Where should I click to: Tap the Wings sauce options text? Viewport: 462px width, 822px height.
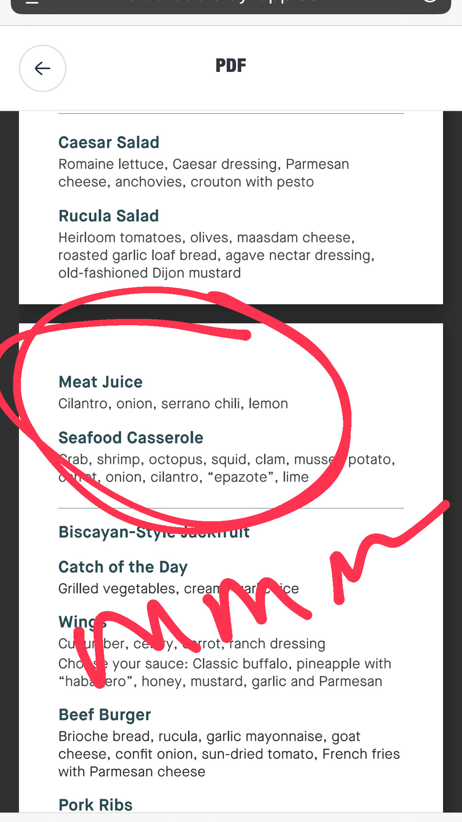click(224, 672)
